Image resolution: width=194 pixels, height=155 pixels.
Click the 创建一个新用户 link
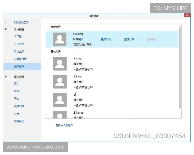click(x=64, y=125)
